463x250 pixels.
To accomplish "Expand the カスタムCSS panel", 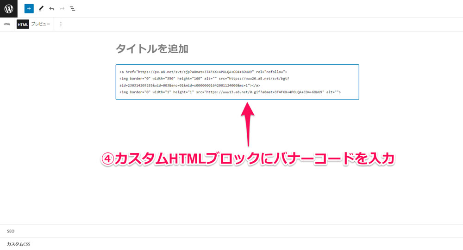I will pos(19,244).
